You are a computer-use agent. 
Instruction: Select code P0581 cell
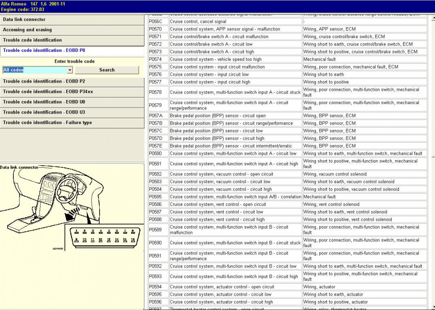[x=158, y=164]
